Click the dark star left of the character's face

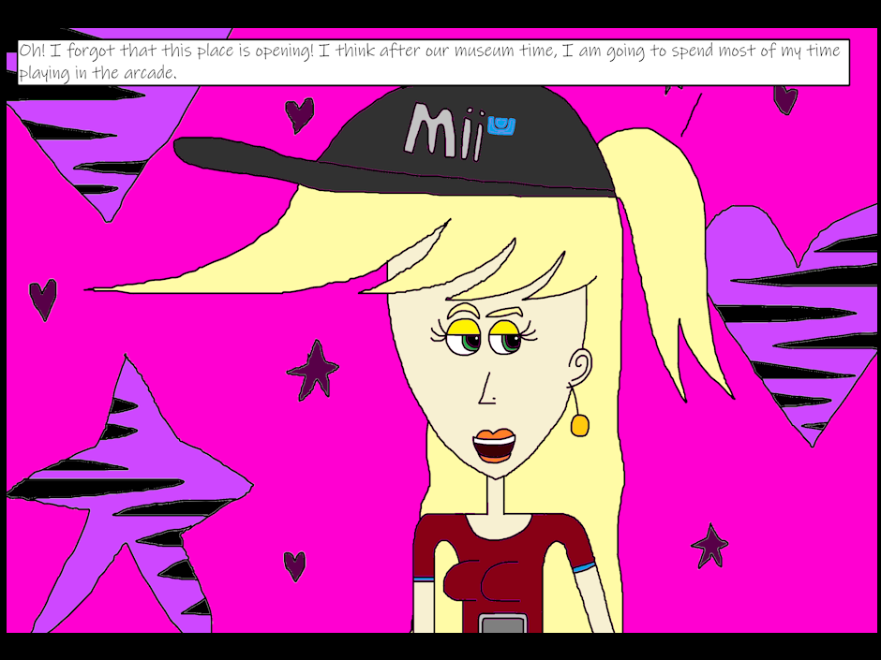[314, 370]
